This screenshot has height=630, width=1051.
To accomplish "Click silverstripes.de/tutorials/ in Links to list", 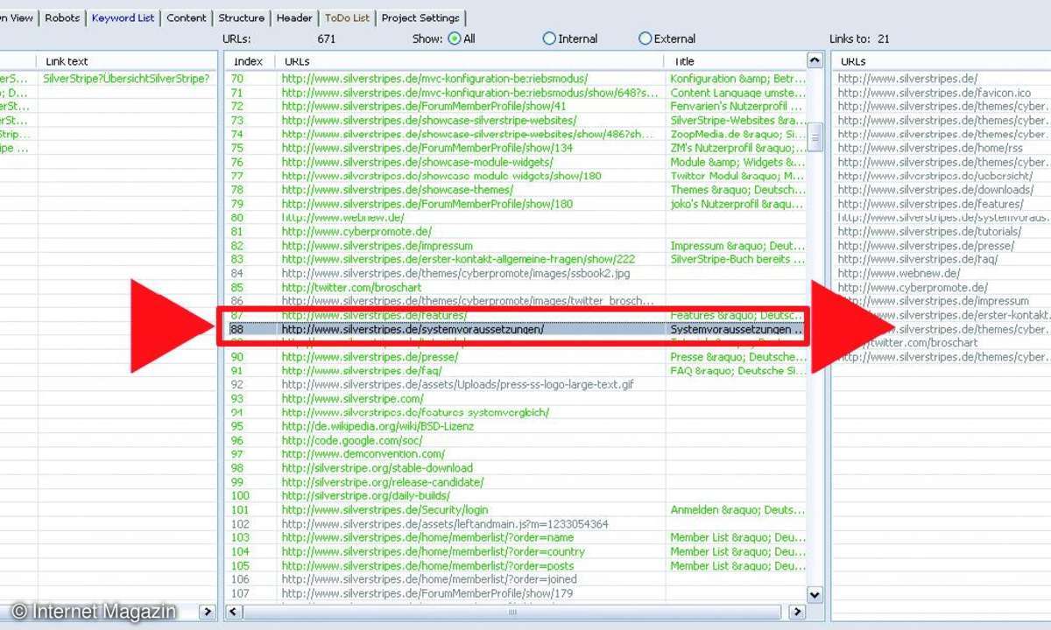I will 929,232.
